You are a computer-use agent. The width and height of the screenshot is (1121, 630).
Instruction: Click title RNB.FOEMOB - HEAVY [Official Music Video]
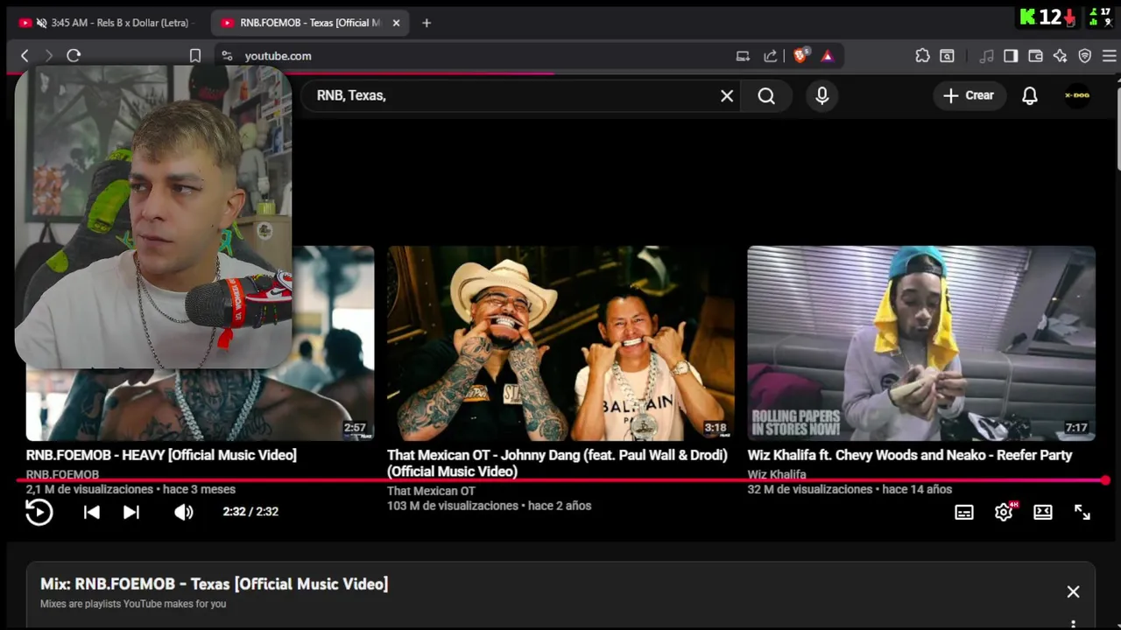(161, 455)
